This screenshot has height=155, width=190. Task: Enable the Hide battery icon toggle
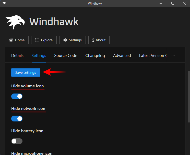click(17, 141)
